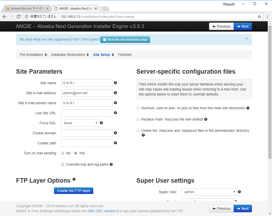272x216 pixels.
Task: Go back in browser history
Action: pyautogui.click(x=5, y=17)
